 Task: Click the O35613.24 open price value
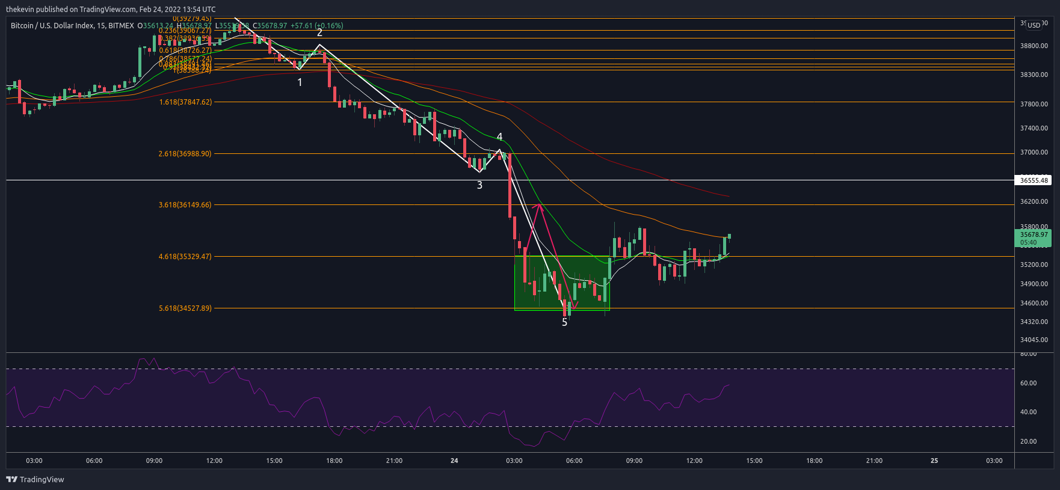click(155, 26)
